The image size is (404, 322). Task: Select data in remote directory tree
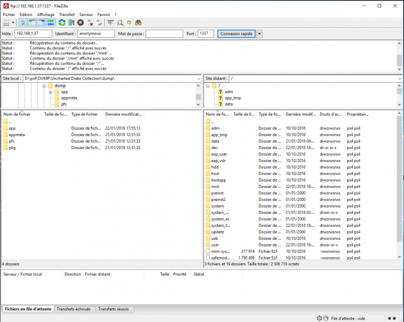point(229,104)
